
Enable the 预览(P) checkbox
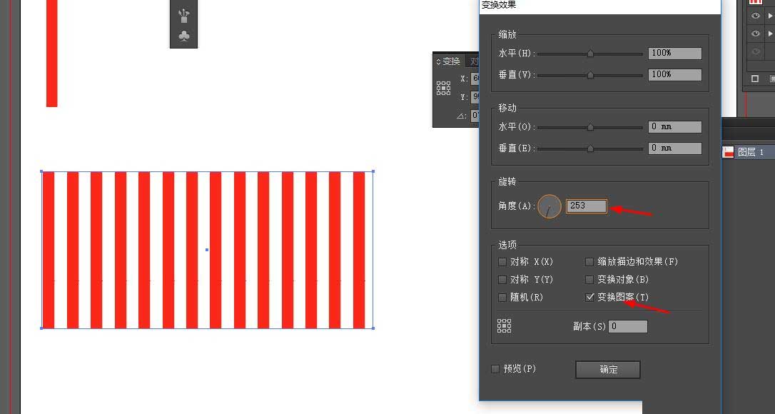tap(495, 368)
